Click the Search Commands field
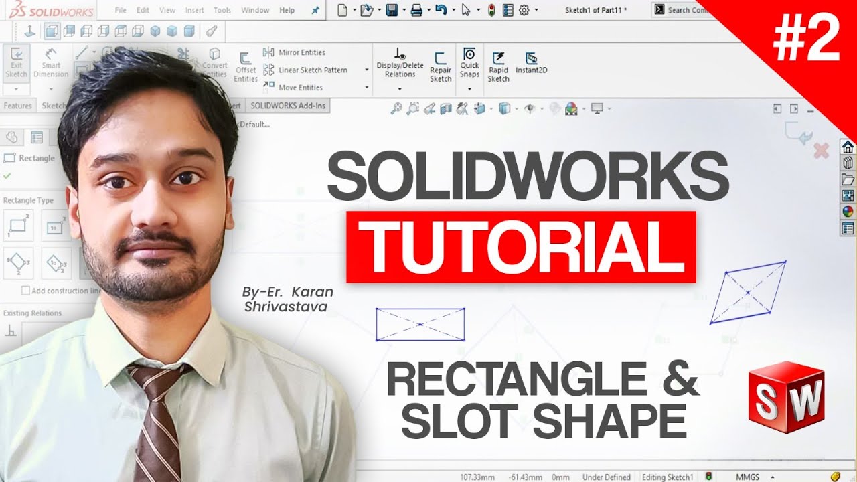The image size is (857, 482). pos(683,9)
